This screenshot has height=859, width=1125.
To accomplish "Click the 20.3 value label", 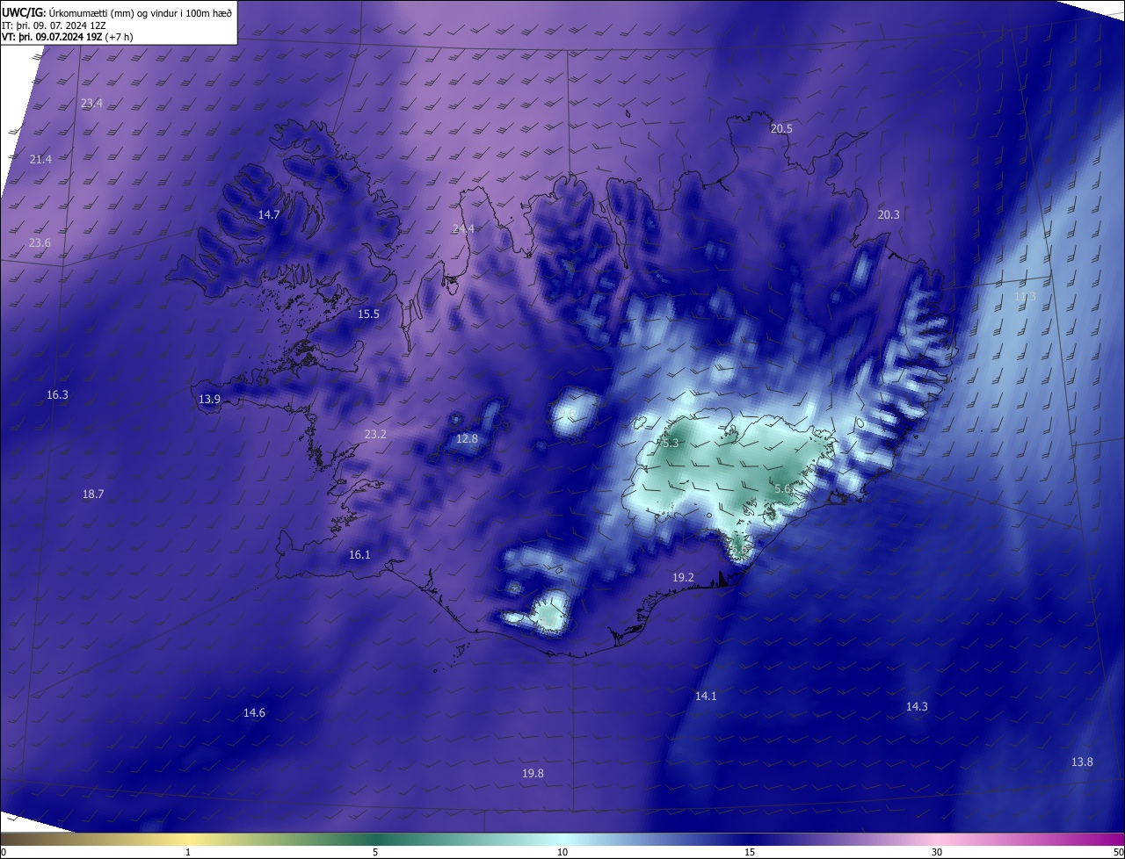I will point(889,214).
